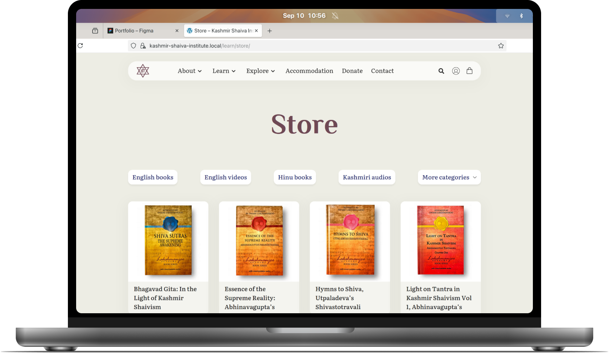Click the site logo star icon

pyautogui.click(x=143, y=71)
